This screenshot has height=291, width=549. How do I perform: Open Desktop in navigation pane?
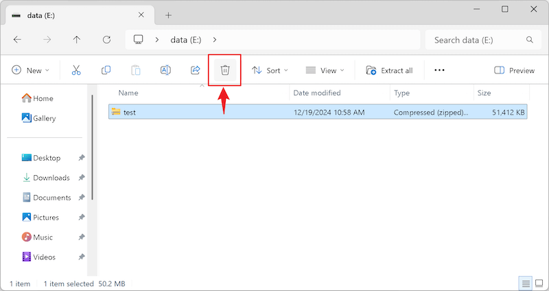(x=41, y=158)
